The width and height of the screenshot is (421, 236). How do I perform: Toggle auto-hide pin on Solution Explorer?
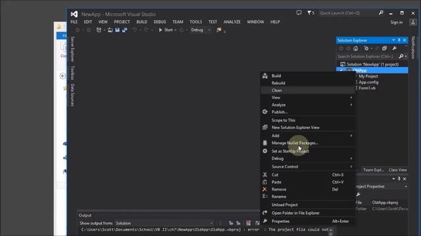(x=399, y=40)
